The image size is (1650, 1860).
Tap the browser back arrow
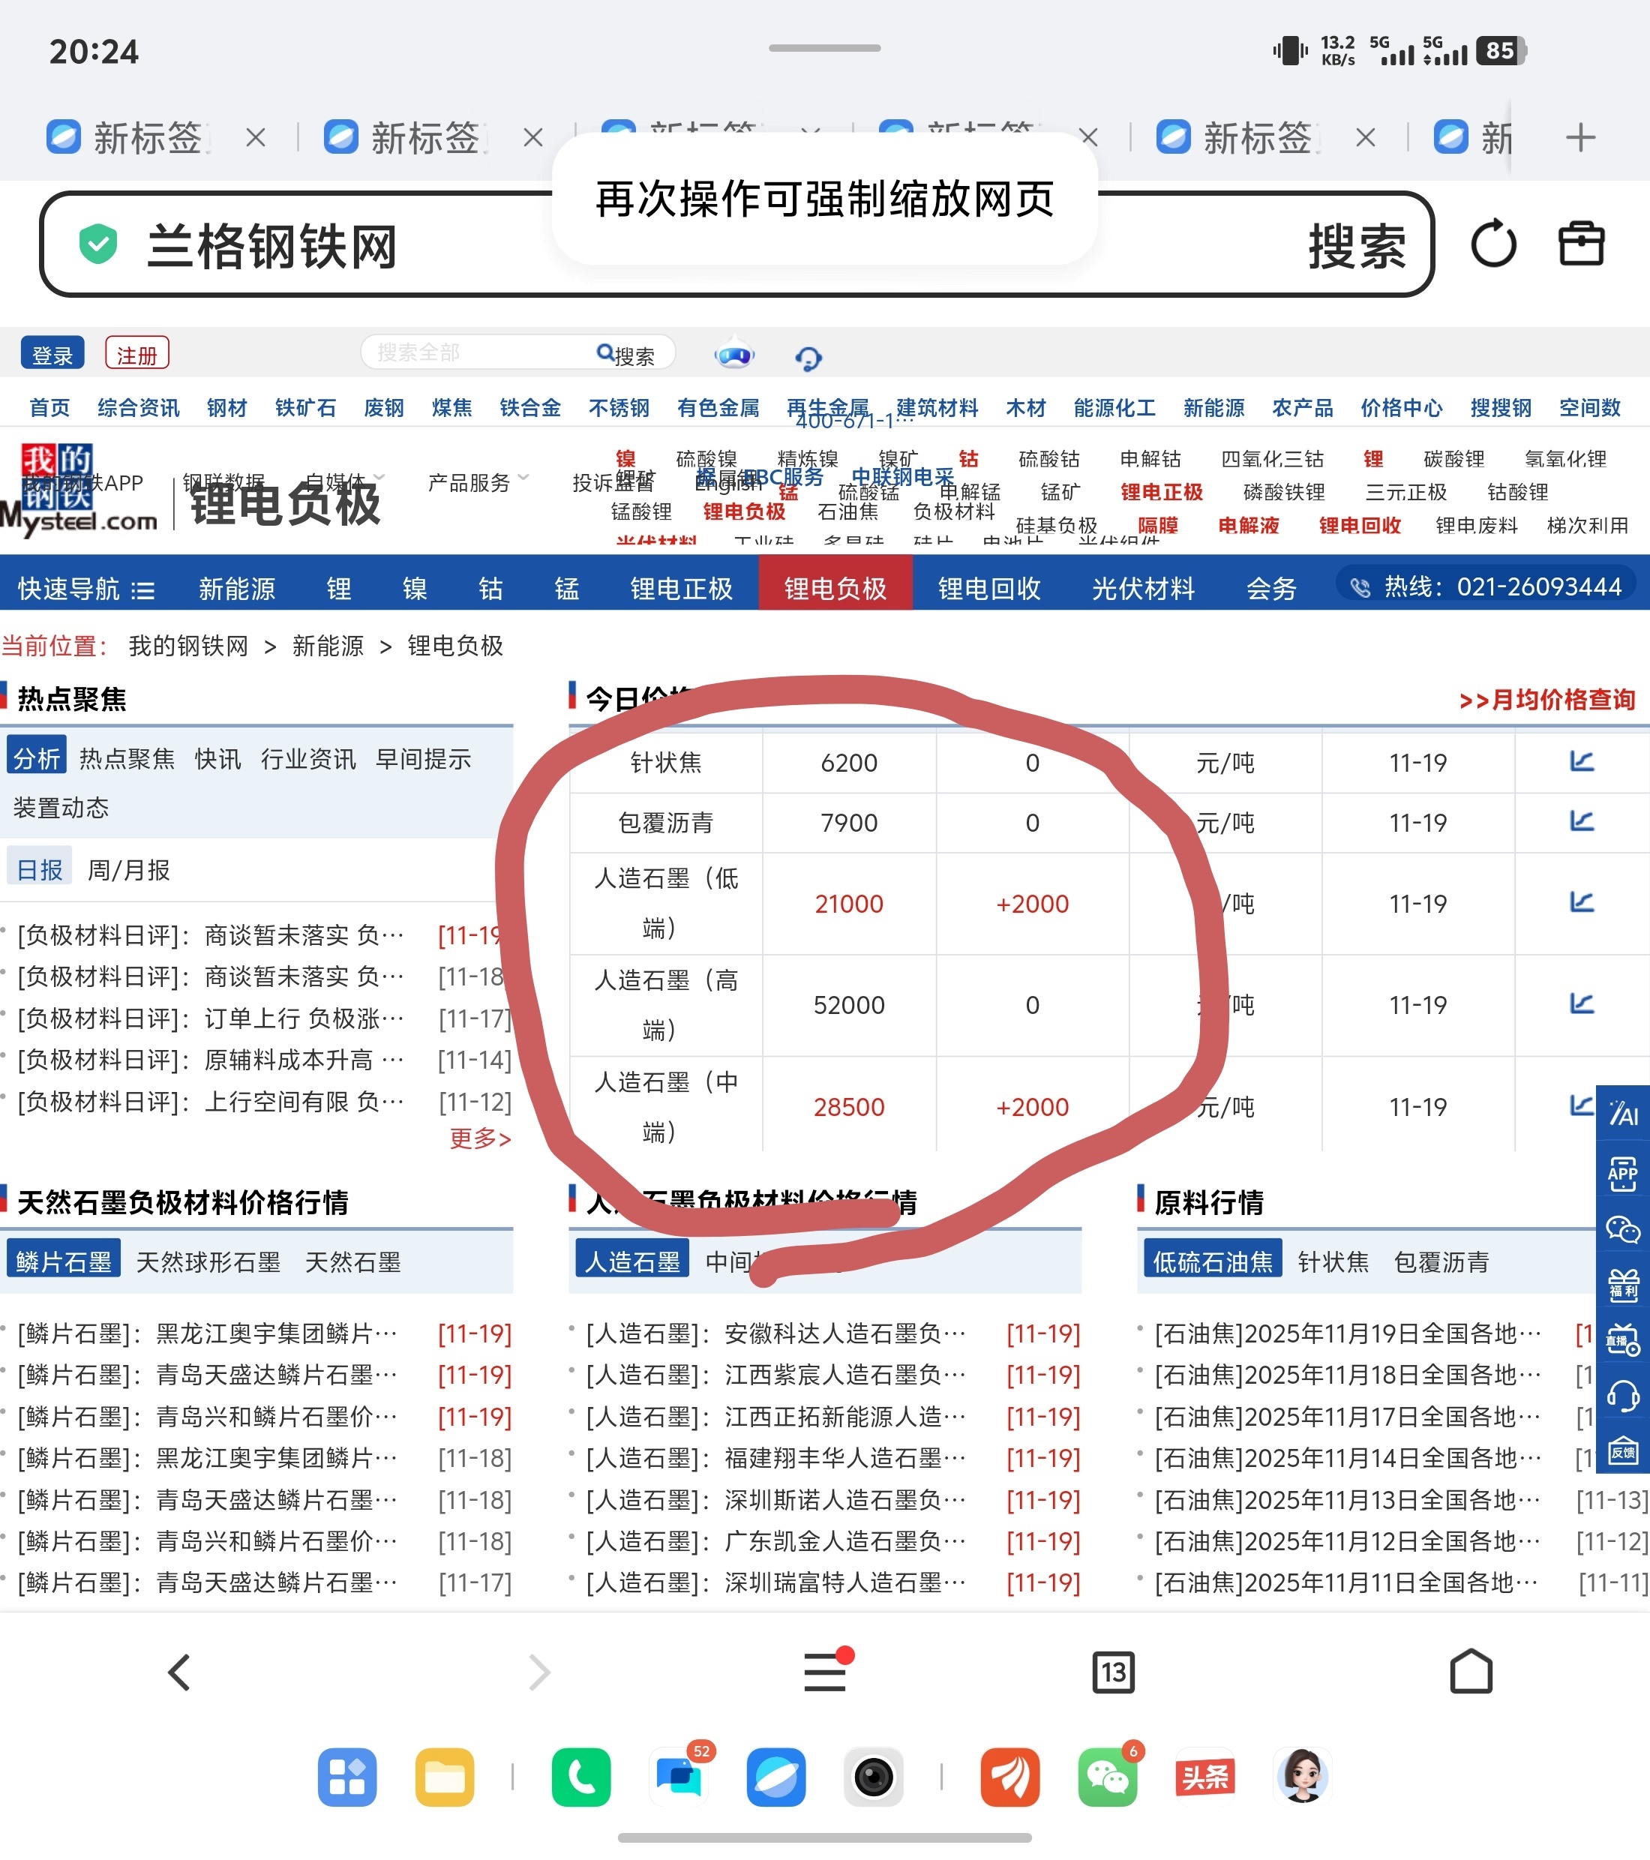pos(179,1672)
